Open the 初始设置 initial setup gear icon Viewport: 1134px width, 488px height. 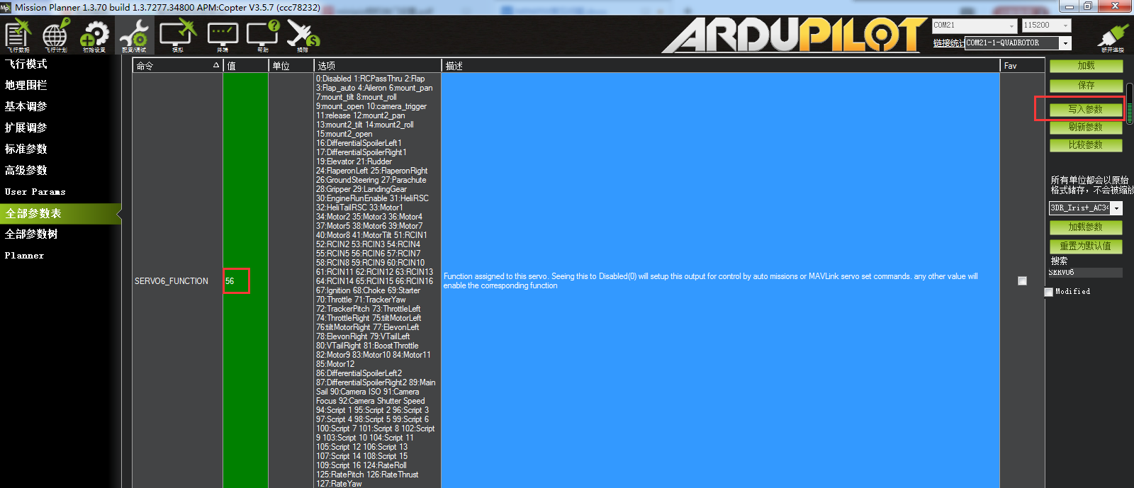tap(94, 35)
